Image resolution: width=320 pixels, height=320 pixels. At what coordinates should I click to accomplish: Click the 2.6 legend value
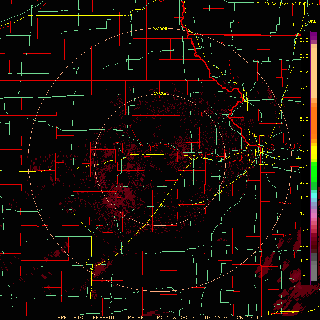304,182
